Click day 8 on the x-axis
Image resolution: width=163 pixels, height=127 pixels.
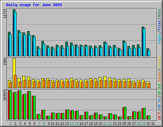pos(44,124)
